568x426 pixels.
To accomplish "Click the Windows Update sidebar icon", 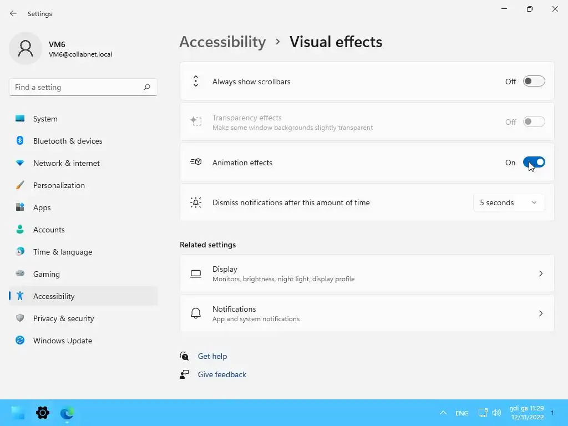I will point(20,341).
